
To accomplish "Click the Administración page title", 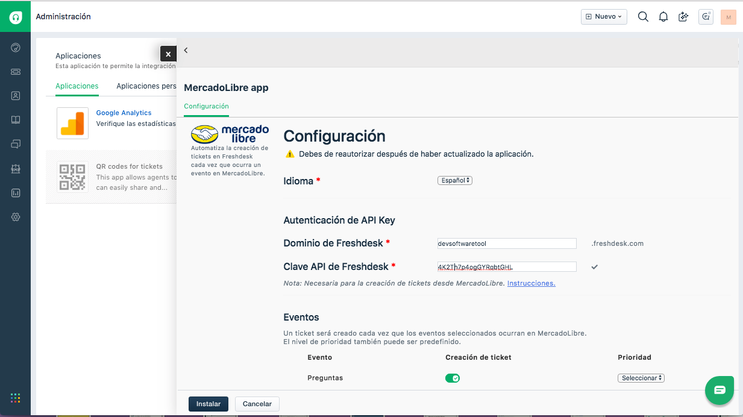I will point(63,17).
